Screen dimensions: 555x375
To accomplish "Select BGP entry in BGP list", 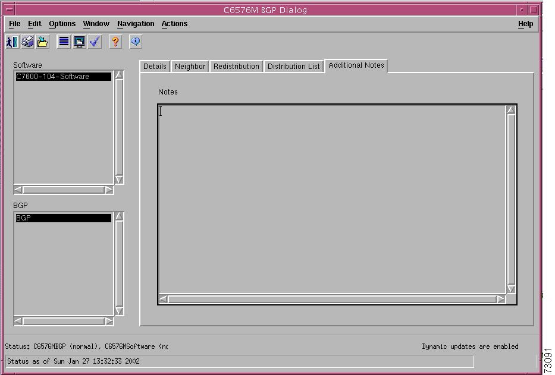I will [64, 218].
